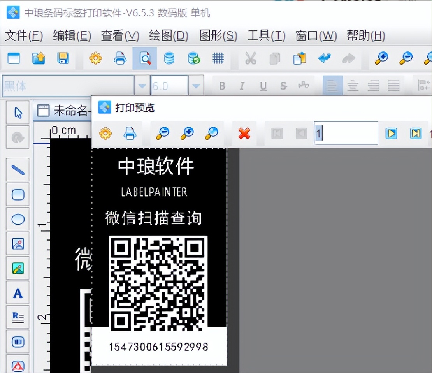Toggle Italic formatting button
The width and height of the screenshot is (432, 373).
tap(242, 86)
